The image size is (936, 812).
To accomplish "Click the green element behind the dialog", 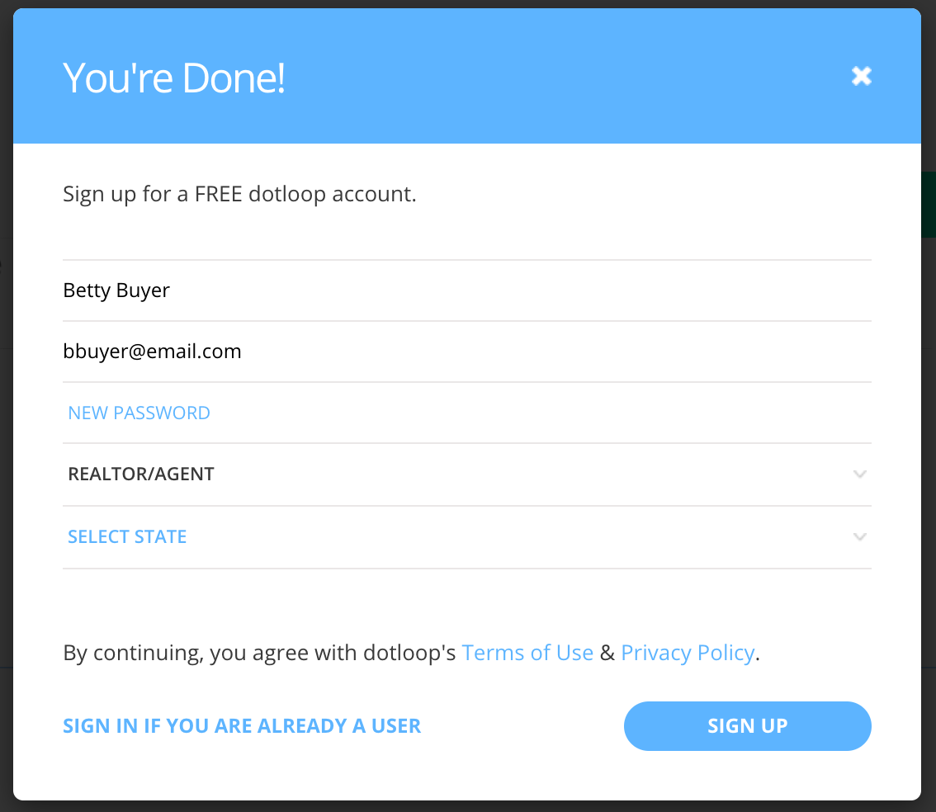I will click(x=929, y=205).
